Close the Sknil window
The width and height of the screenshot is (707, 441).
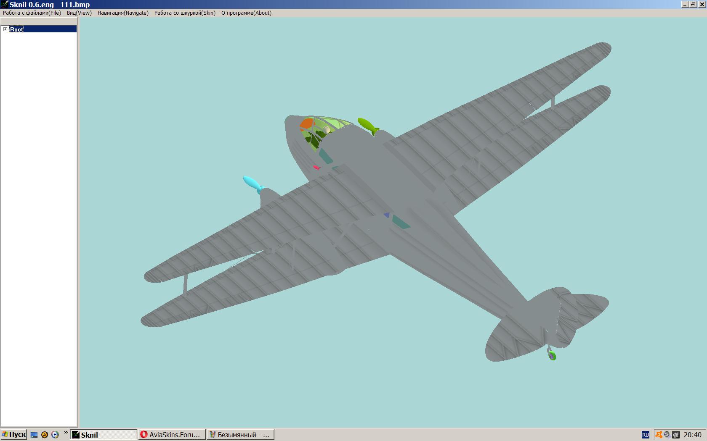click(x=701, y=5)
